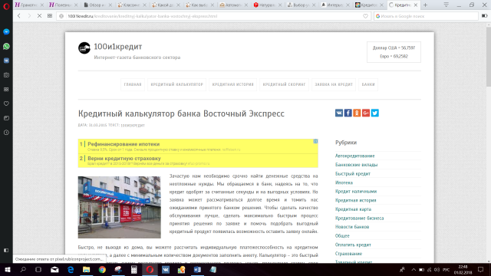The image size is (491, 276).
Task: Open Speed Dial from the sidebar
Action: pos(6,90)
